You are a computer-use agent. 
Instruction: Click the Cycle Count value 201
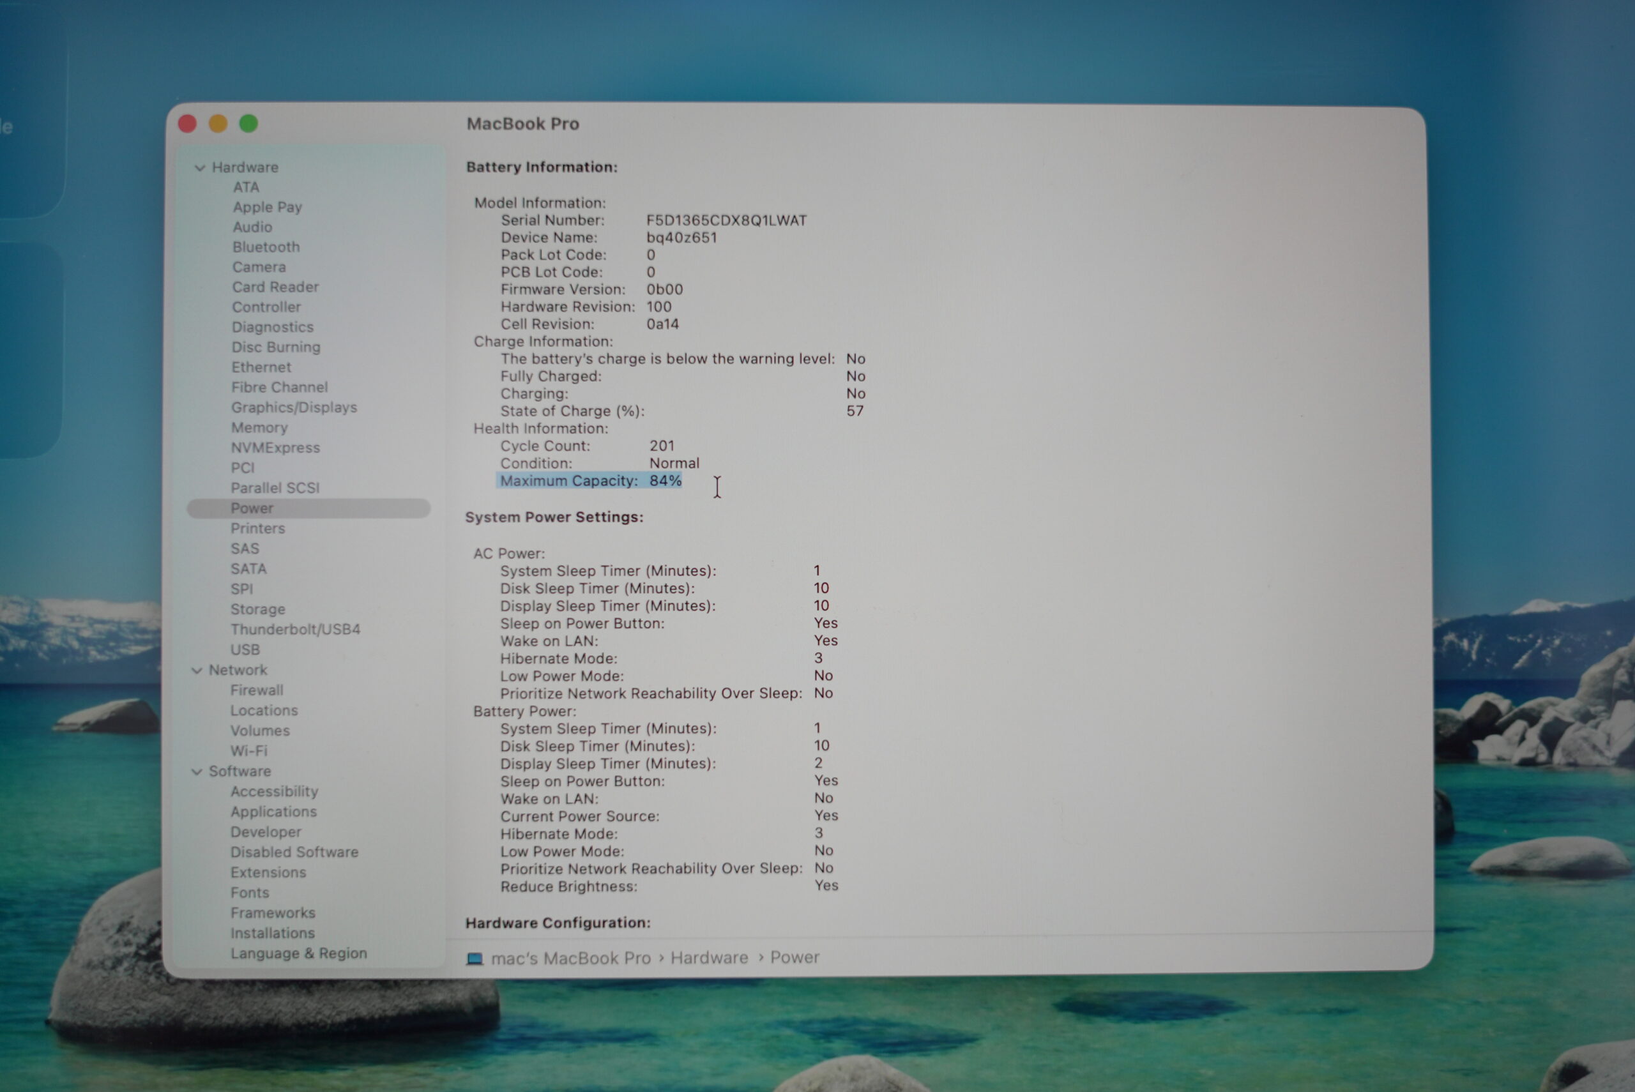coord(662,446)
